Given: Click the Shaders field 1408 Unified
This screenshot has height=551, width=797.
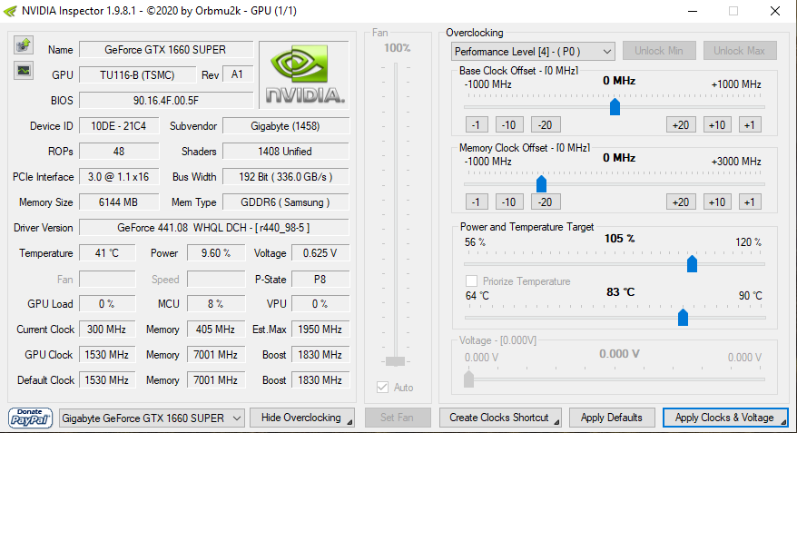Looking at the screenshot, I should click(286, 151).
